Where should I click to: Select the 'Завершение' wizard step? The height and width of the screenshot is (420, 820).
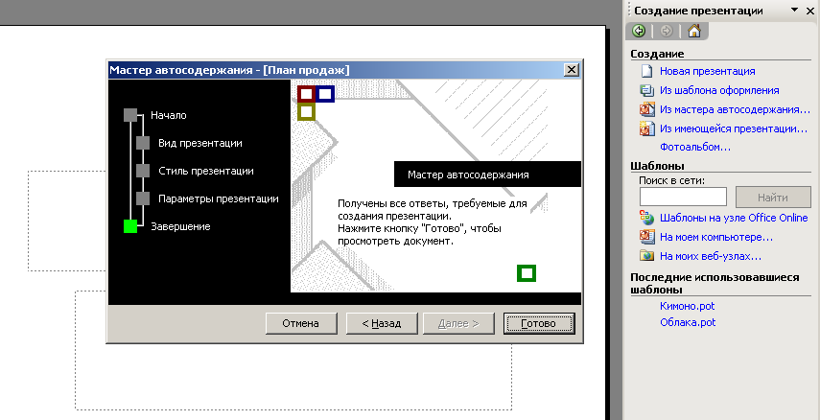pyautogui.click(x=181, y=226)
